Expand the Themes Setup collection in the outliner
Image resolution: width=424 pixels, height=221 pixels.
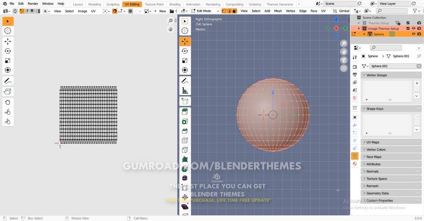tap(359, 23)
